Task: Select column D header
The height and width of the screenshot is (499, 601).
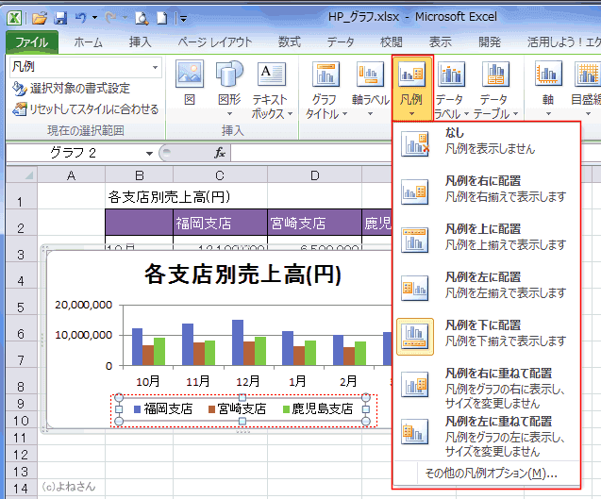Action: point(314,175)
